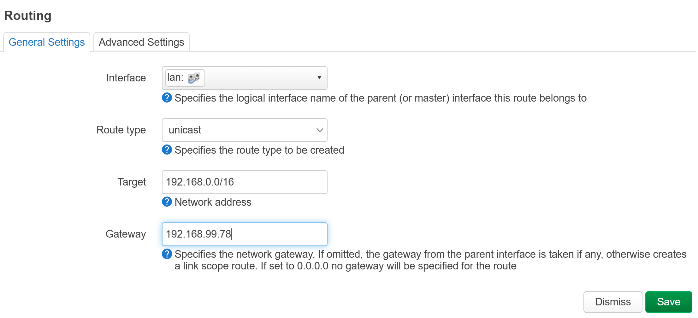Click the lan network interface icon
Screen dimensions: 698x318
[194, 78]
